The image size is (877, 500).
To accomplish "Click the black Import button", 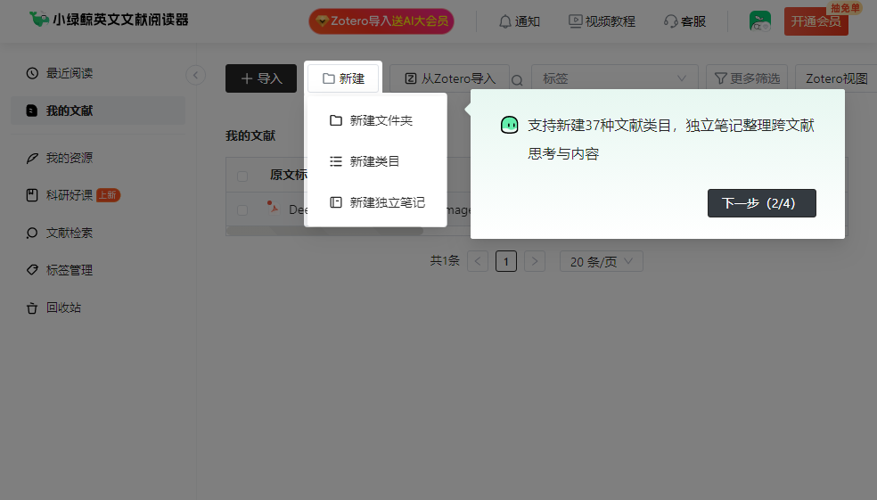I will [x=261, y=78].
